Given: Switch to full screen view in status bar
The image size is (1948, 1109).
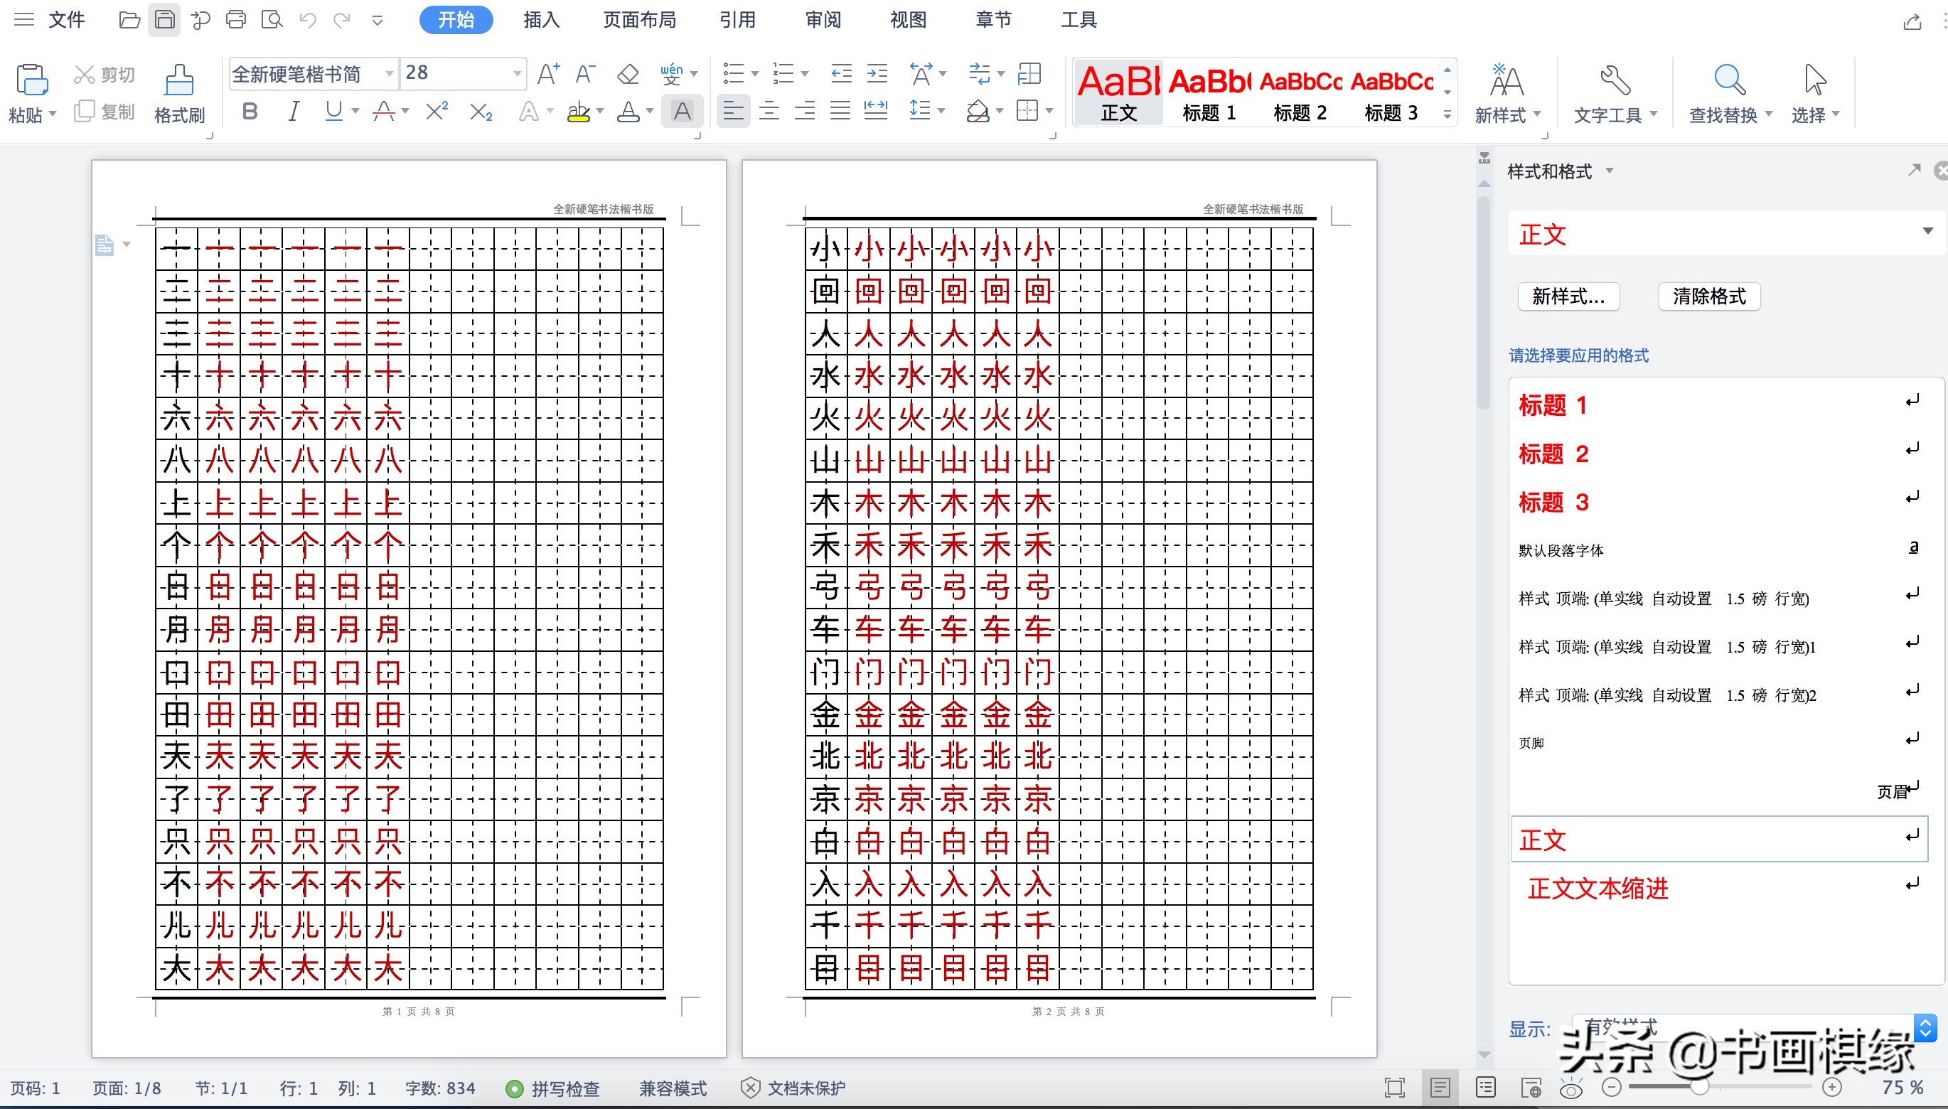Looking at the screenshot, I should click(1394, 1088).
